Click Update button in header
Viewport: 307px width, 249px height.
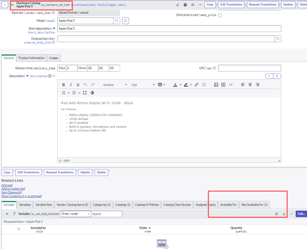tap(288, 5)
